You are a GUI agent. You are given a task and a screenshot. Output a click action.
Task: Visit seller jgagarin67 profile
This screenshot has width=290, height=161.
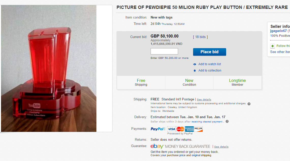pyautogui.click(x=278, y=31)
